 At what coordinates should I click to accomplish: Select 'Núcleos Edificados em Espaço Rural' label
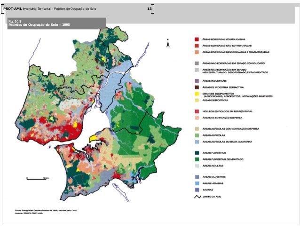pos(227,111)
